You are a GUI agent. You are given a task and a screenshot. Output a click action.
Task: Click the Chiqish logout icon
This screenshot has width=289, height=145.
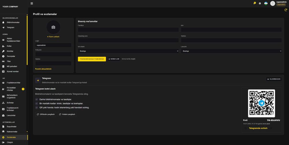[3, 142]
